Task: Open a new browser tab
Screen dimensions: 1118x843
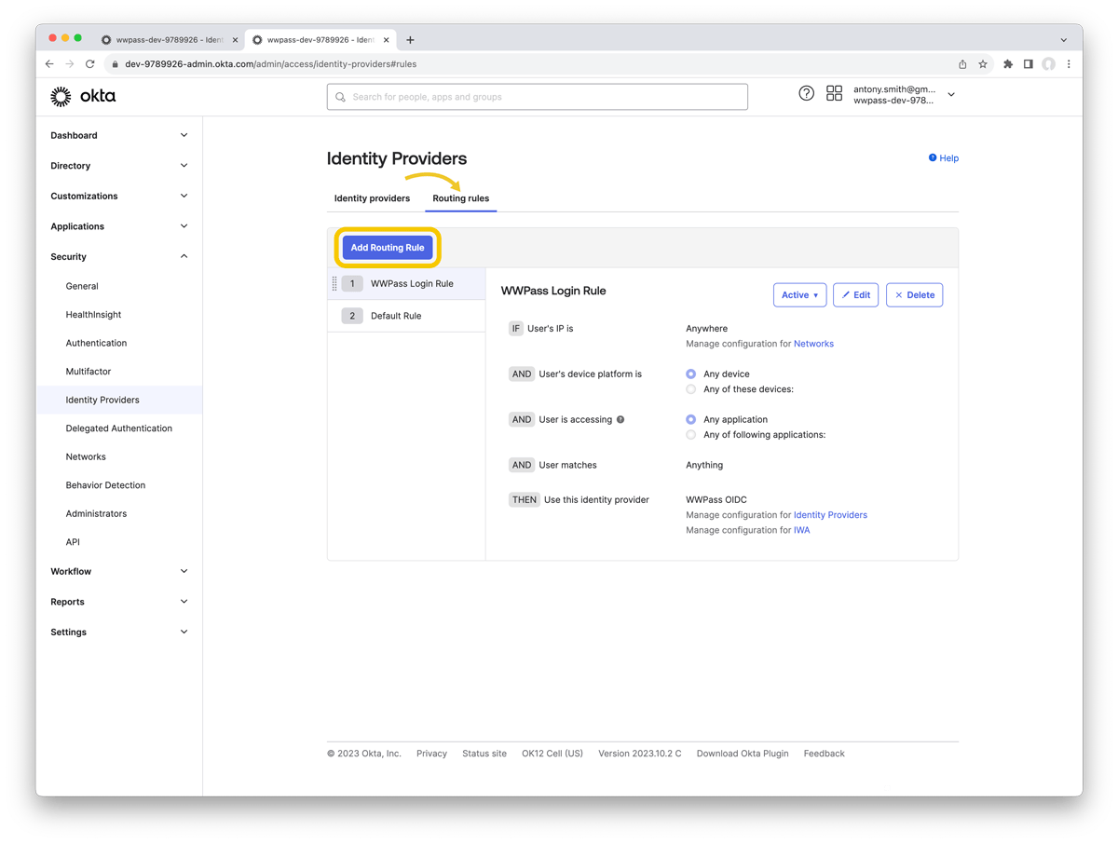Action: click(410, 40)
